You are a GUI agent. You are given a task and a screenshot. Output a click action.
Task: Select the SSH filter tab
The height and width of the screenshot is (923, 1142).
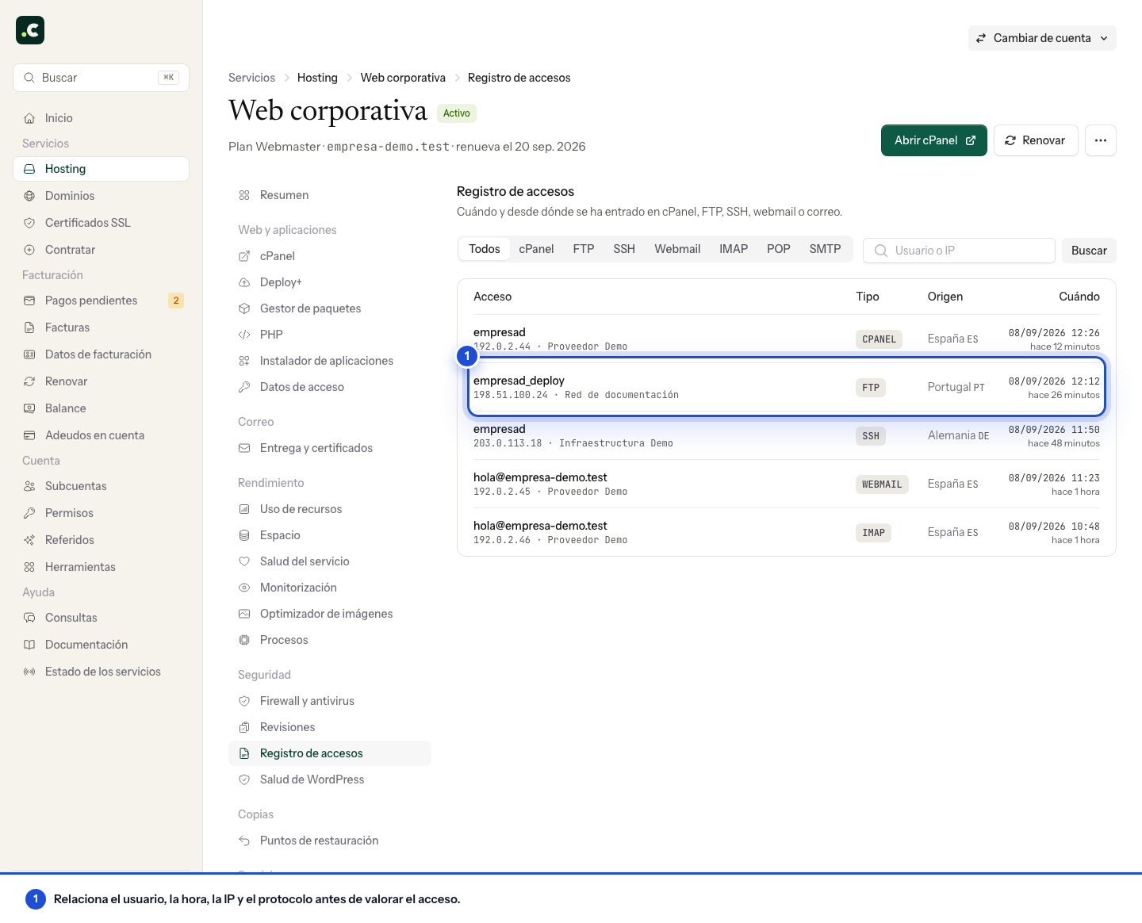tap(624, 249)
